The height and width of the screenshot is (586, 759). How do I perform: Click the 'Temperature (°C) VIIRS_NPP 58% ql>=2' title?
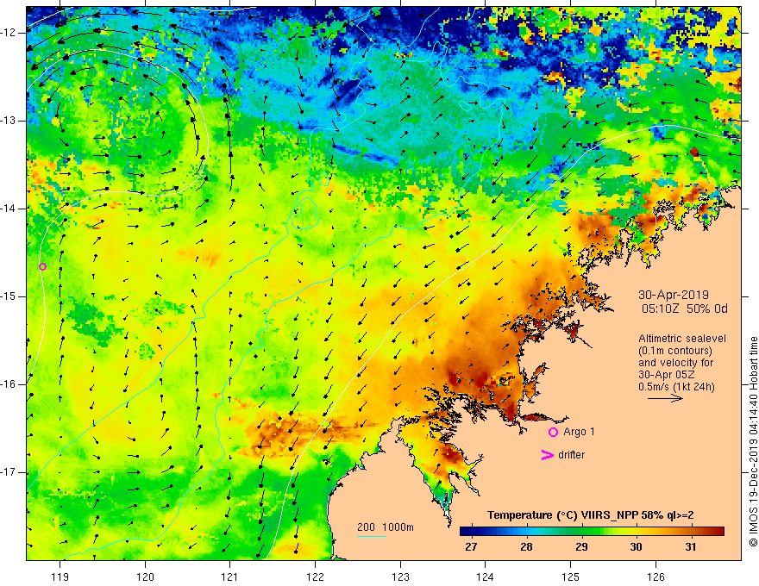(x=590, y=515)
